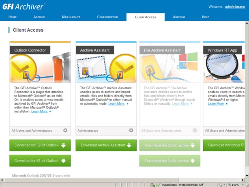Click the administrator user link
Screen dimensions: 249x187
(x=235, y=6)
